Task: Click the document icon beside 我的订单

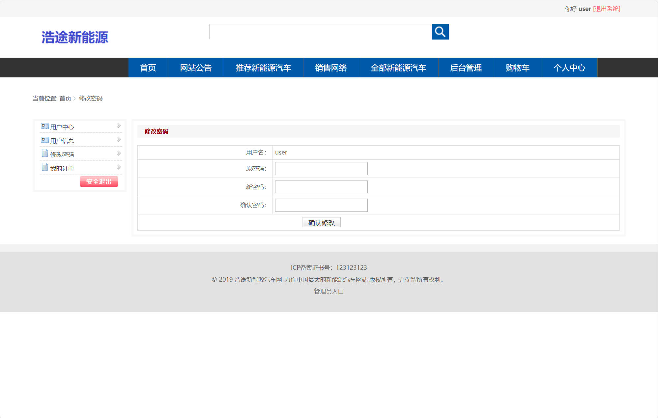Action: point(44,167)
